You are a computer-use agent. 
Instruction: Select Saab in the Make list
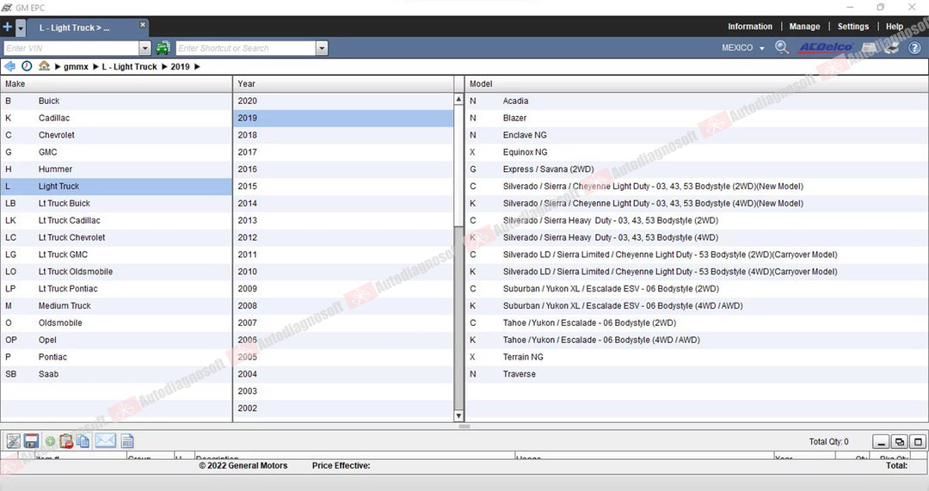tap(116, 374)
